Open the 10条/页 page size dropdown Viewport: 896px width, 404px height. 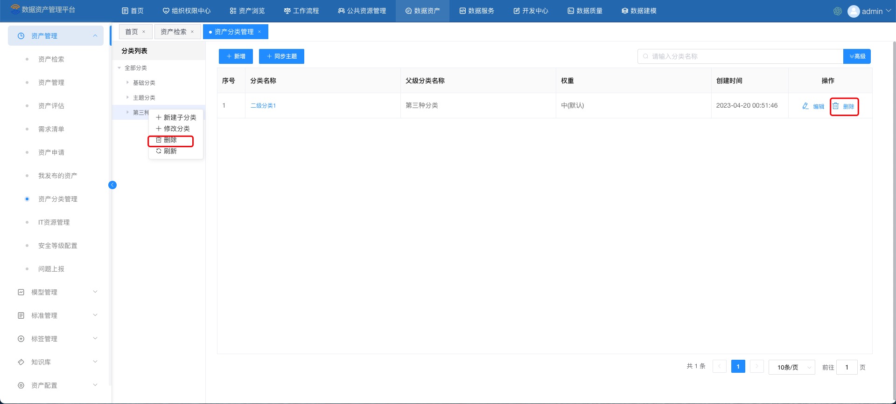coord(791,367)
